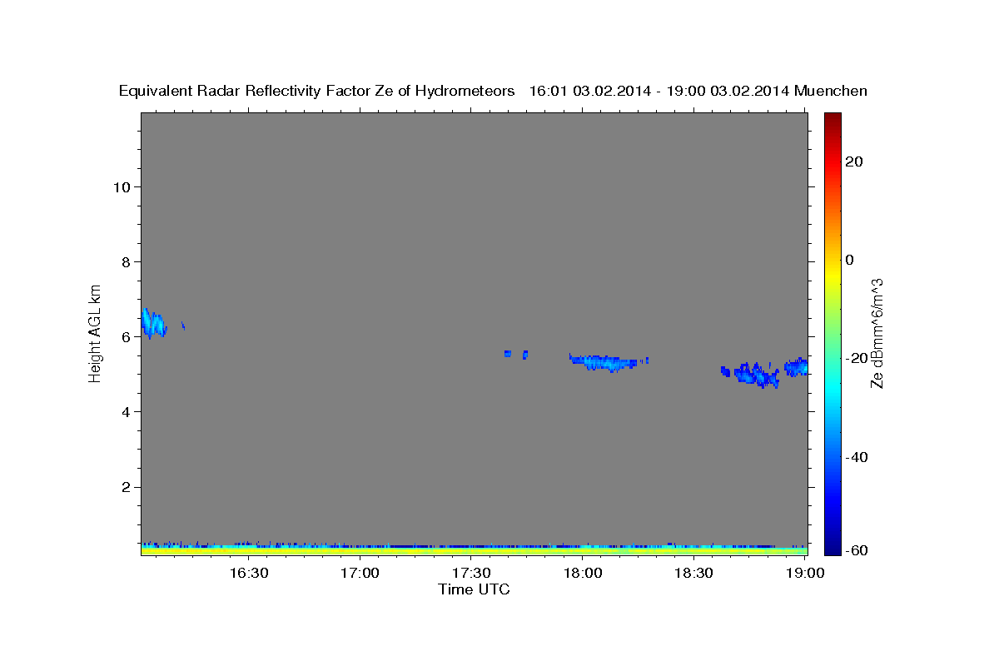
Task: Click the height tick label 8
Action: pos(126,261)
